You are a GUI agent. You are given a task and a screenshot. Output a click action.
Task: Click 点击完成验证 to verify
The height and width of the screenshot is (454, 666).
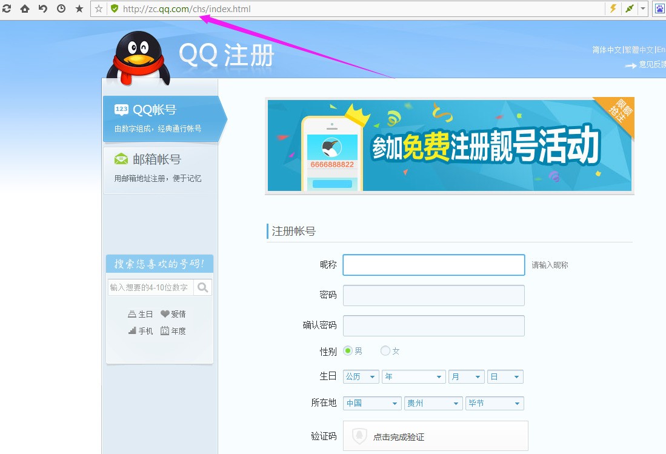click(435, 436)
